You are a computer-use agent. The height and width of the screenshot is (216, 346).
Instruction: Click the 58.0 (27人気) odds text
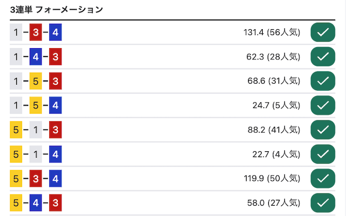click(x=274, y=203)
